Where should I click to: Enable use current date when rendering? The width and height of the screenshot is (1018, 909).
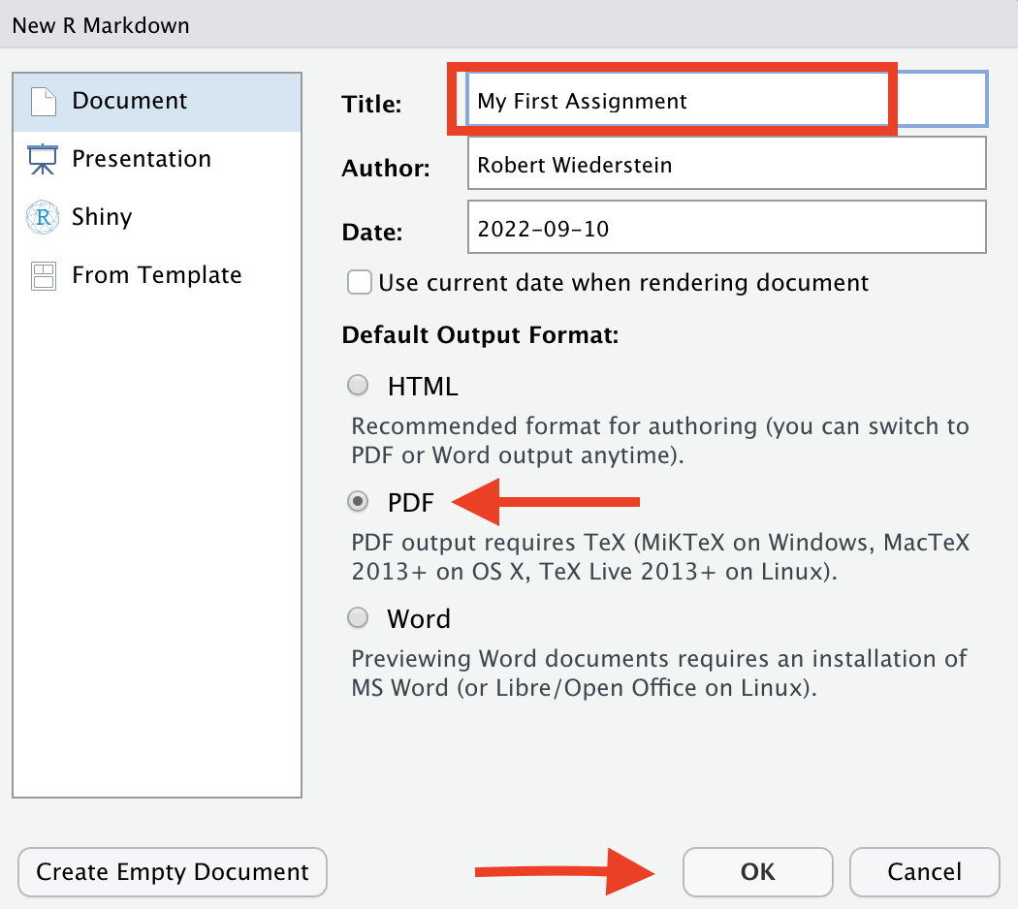359,283
